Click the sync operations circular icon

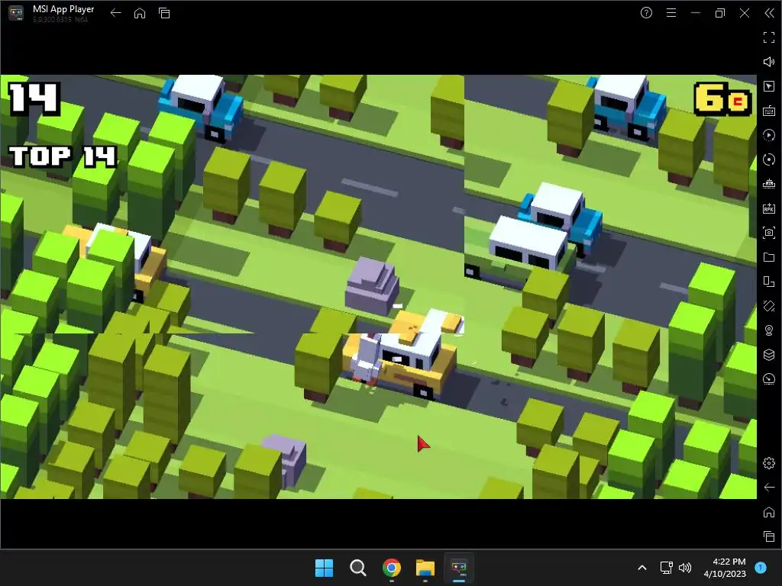coord(768,159)
